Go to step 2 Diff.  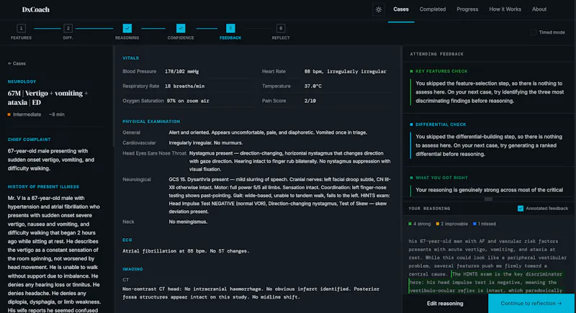[x=68, y=28]
